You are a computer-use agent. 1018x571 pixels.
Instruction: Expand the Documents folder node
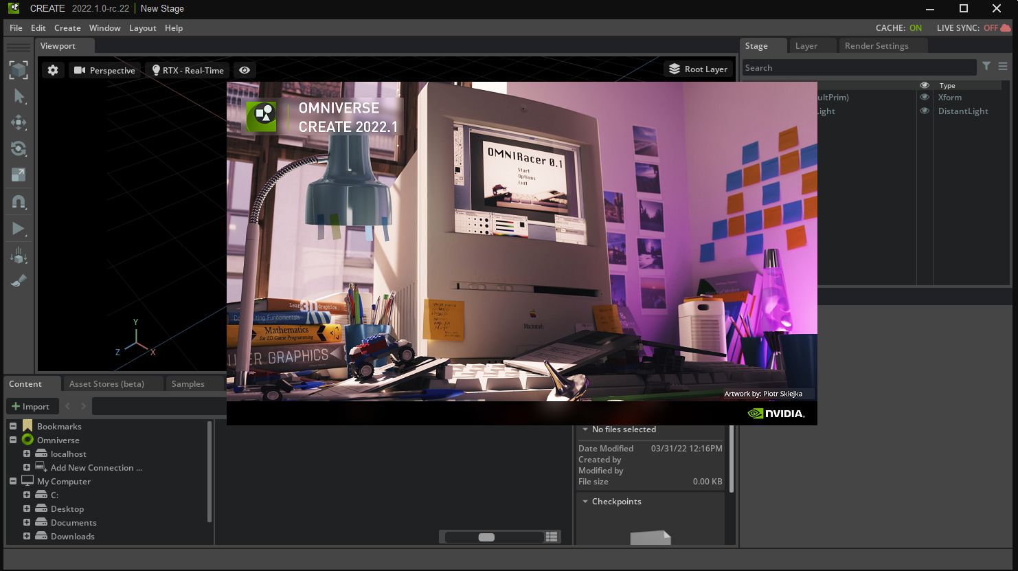[27, 522]
